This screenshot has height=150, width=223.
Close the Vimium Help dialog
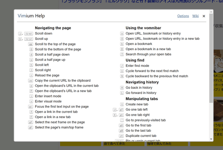(204, 16)
